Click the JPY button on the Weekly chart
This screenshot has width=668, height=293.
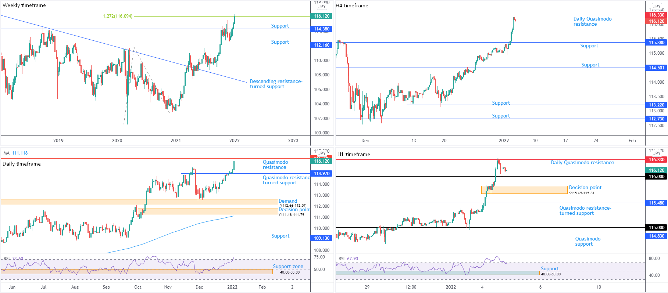click(x=322, y=7)
